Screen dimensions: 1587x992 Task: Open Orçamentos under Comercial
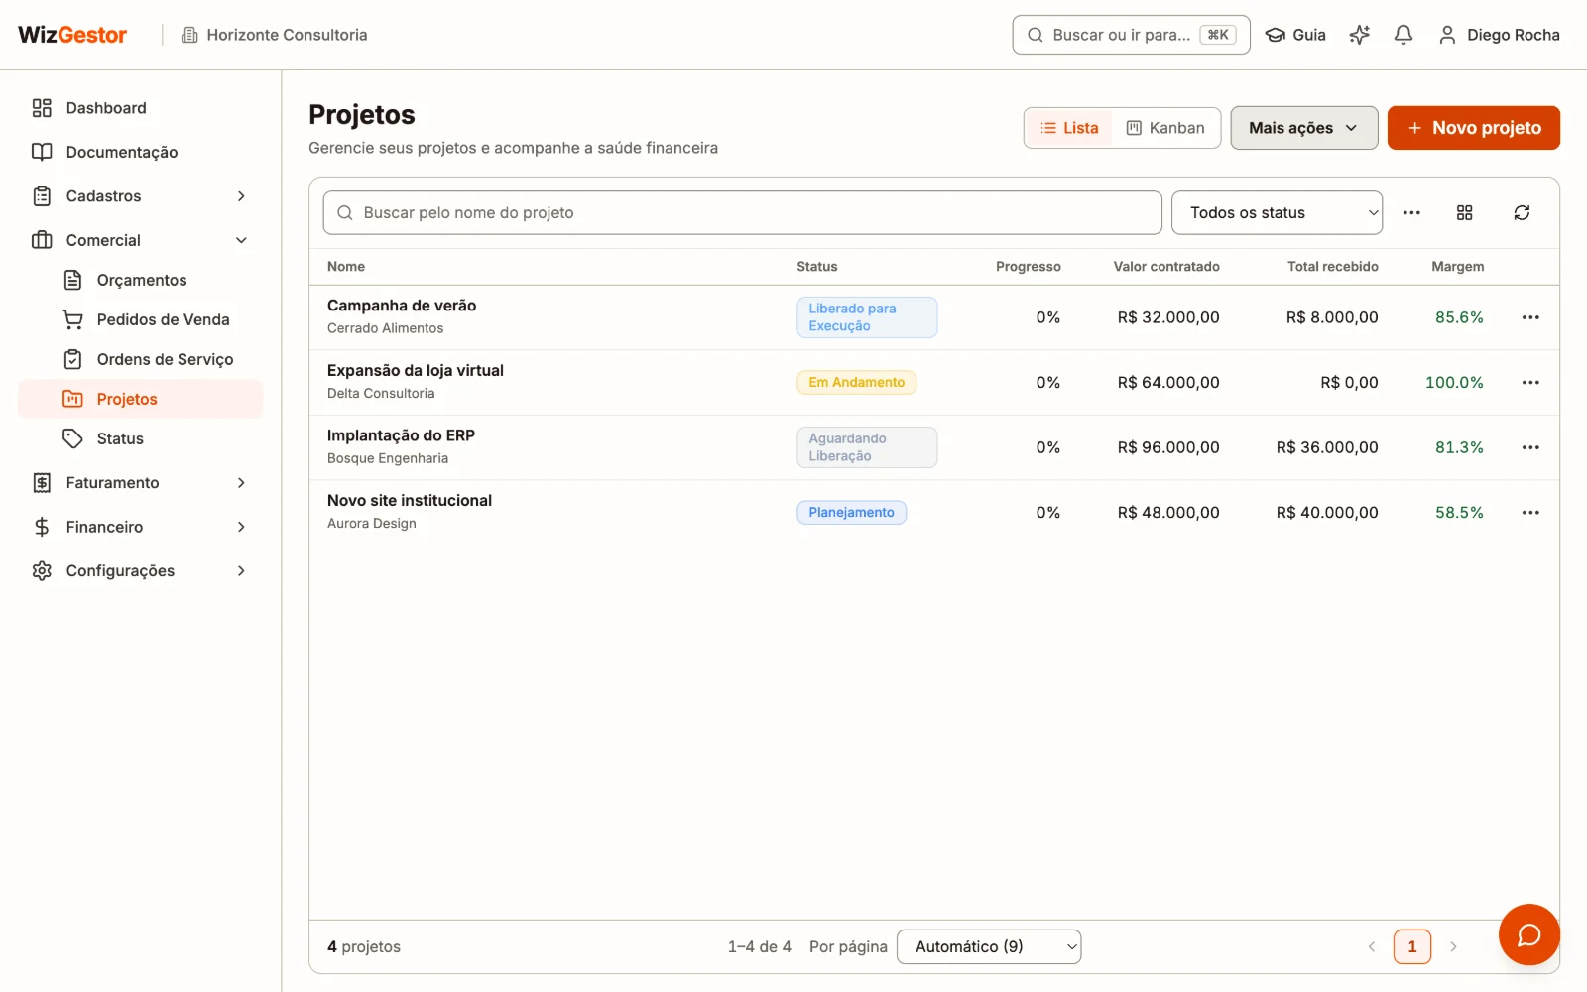[x=141, y=280]
